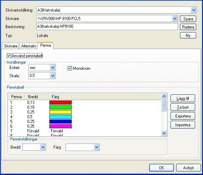Select the blue color swatch of pen 5
Image resolution: width=203 pixels, height=175 pixels.
tap(61, 122)
